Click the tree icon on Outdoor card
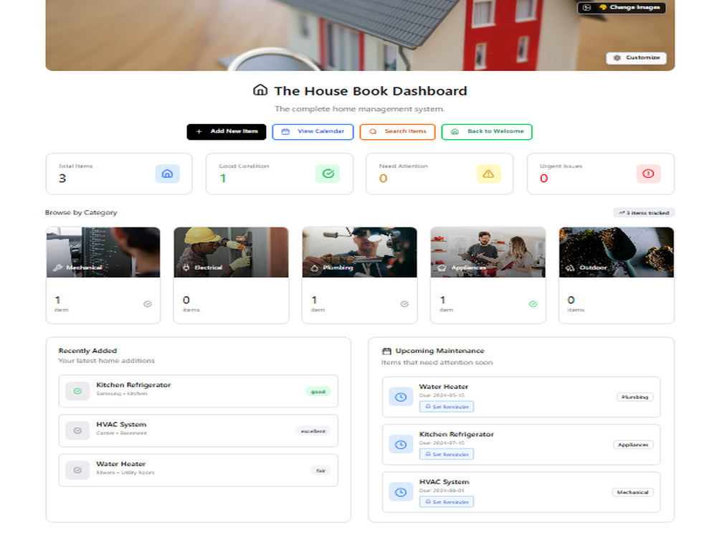Screen dimensions: 717x538 pos(570,268)
